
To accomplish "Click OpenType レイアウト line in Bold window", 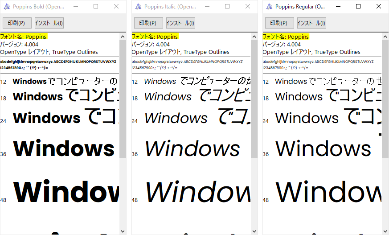I will [x=49, y=52].
